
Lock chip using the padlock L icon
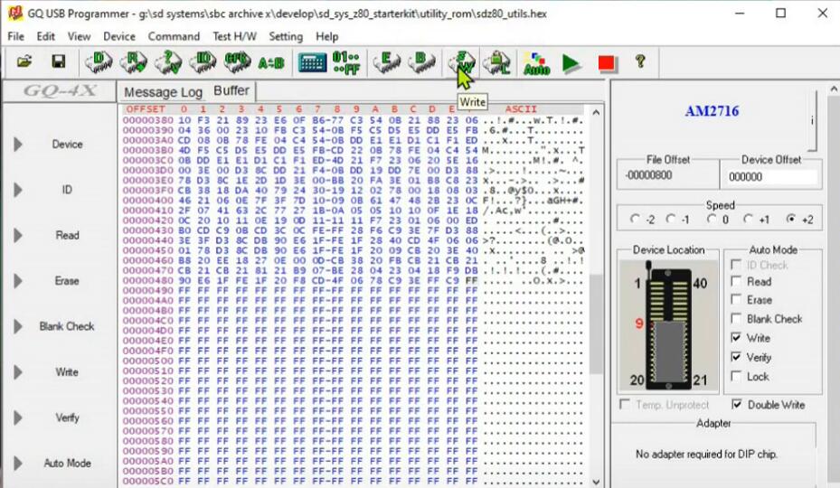[496, 62]
